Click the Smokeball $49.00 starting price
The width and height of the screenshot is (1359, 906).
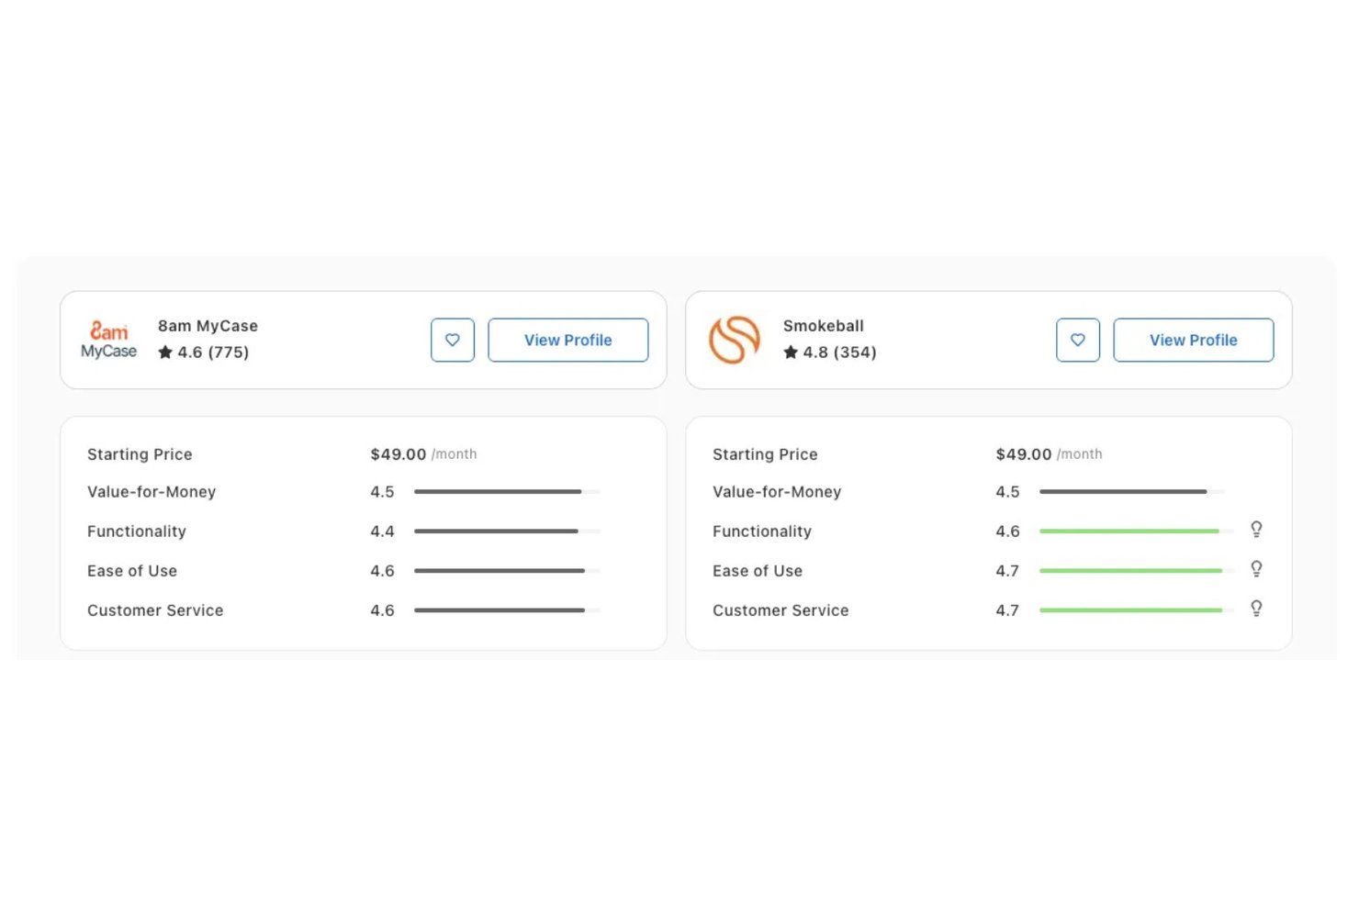pos(1024,454)
